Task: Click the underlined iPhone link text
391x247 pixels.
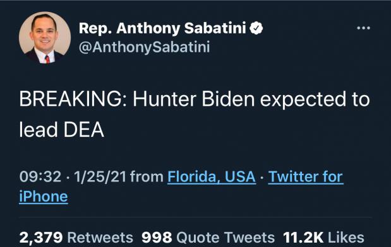Action: coord(44,197)
